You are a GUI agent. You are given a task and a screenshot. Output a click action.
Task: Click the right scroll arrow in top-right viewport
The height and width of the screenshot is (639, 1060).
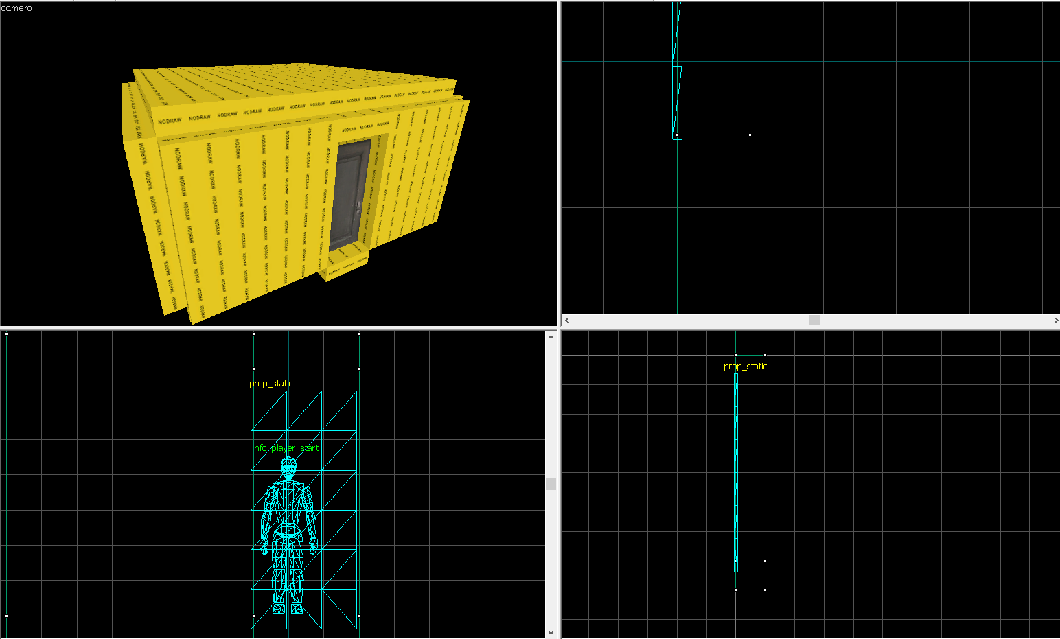tap(1055, 320)
